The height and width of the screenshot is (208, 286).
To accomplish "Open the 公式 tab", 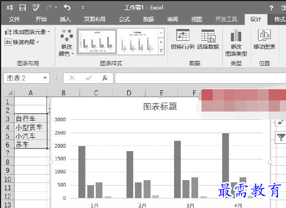I will click(124, 19).
